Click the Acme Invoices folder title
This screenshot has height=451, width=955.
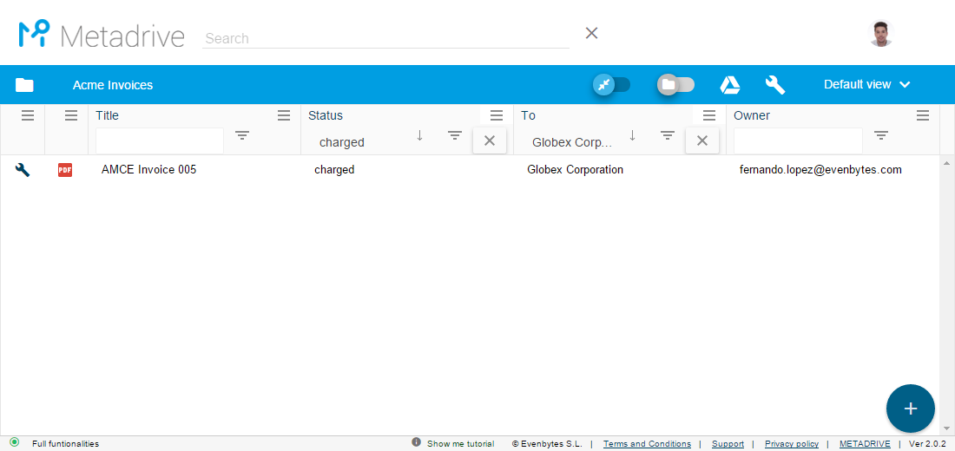click(x=113, y=85)
